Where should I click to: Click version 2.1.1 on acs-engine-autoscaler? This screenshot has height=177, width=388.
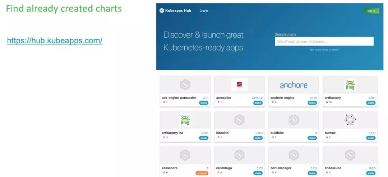[x=205, y=98]
